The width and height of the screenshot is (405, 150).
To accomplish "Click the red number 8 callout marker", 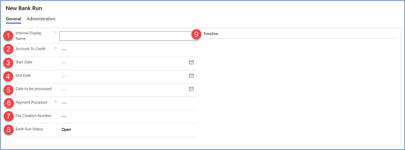I will coord(9,130).
